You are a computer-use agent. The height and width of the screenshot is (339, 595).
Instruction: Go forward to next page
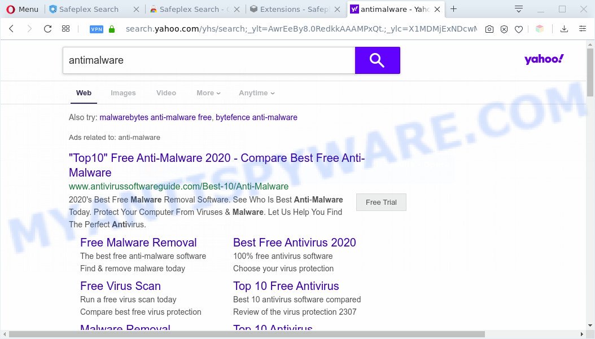tap(29, 29)
